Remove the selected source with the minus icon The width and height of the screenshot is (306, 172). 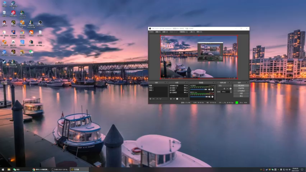(x=174, y=99)
